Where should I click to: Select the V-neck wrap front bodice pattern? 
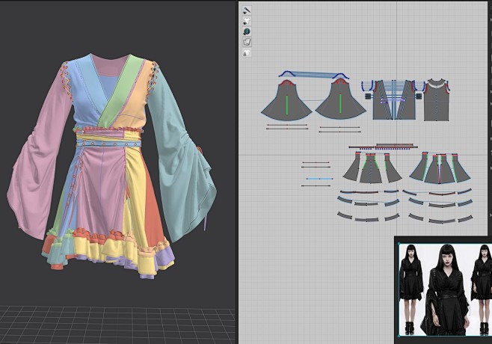(x=394, y=99)
